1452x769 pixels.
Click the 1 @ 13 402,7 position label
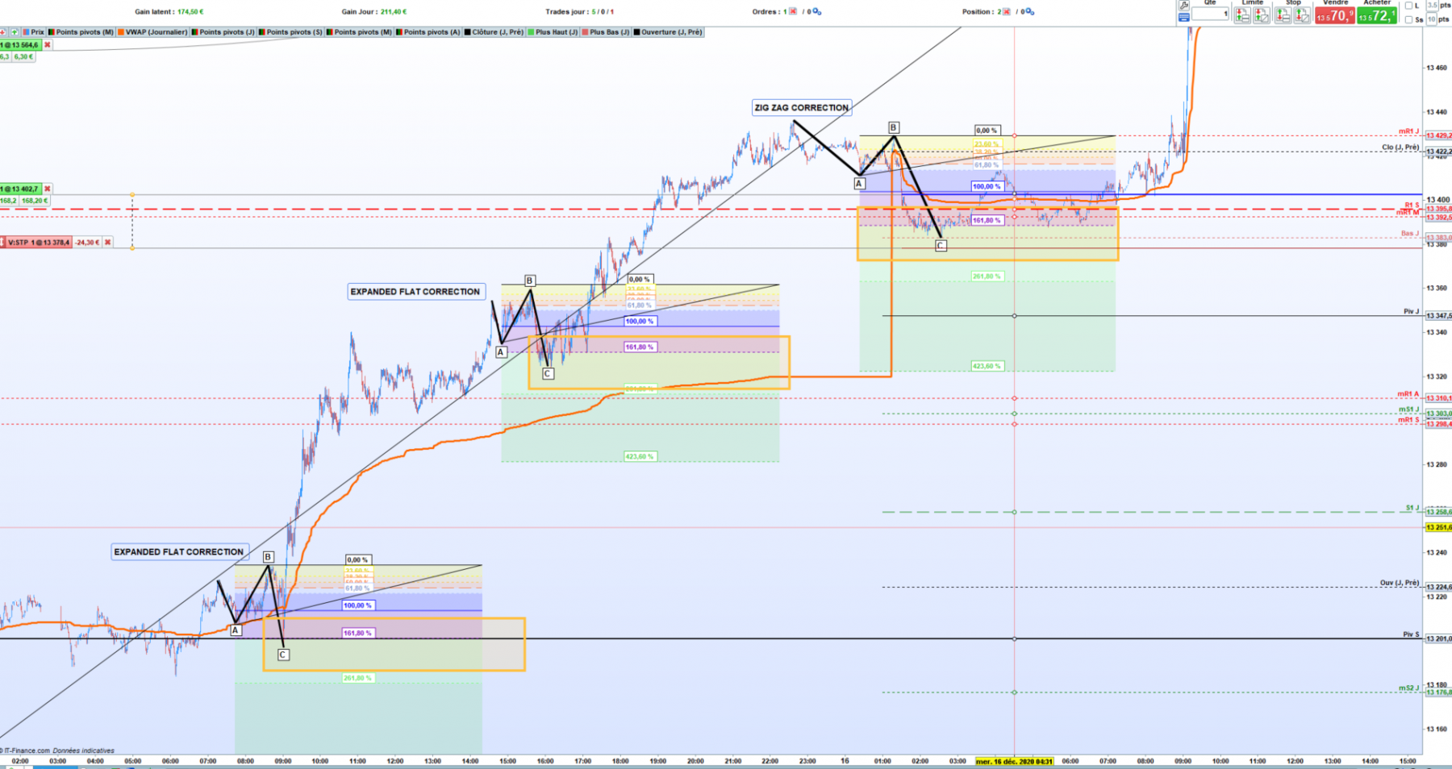point(21,189)
